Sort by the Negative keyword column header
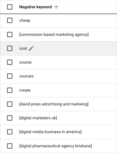Viewport: 117px width, 153px height. coord(35,7)
